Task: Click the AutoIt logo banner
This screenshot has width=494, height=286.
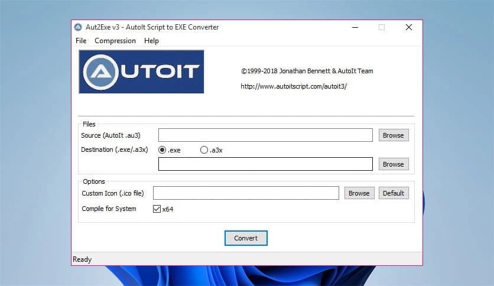Action: (x=141, y=72)
